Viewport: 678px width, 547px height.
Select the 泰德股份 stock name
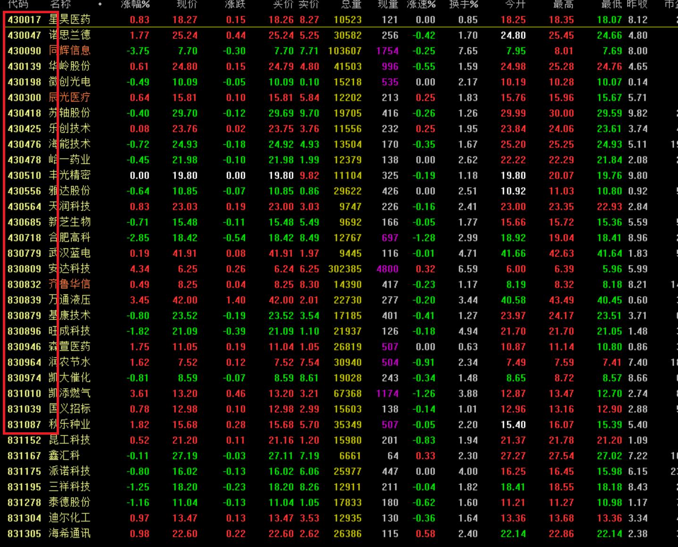click(x=69, y=503)
